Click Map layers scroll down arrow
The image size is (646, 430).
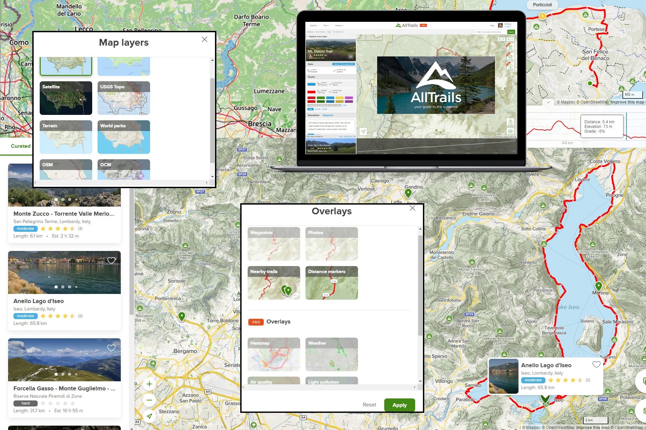pyautogui.click(x=212, y=177)
